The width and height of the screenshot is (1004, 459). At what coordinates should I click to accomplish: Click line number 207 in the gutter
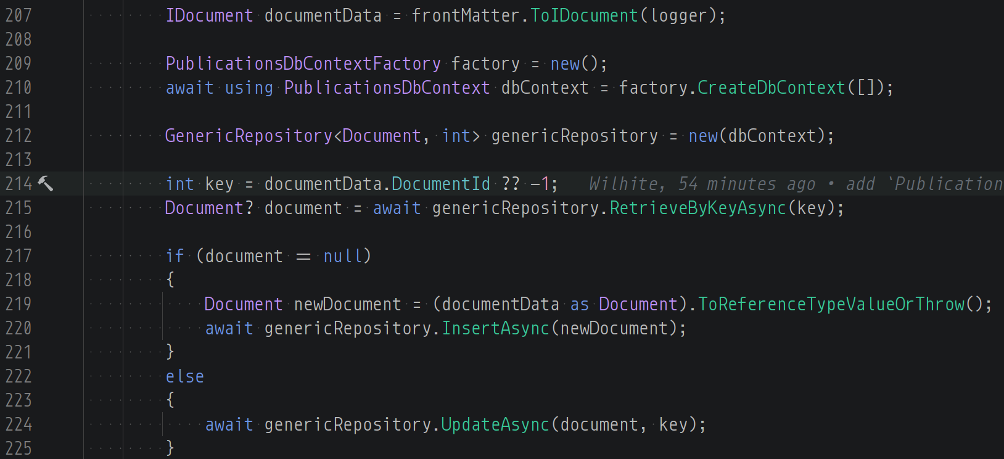click(19, 15)
